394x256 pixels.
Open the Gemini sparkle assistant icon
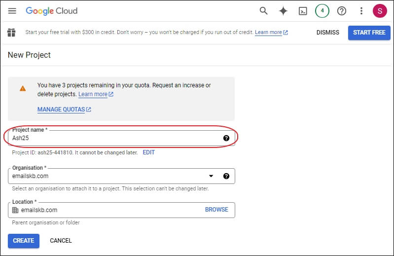click(x=283, y=11)
